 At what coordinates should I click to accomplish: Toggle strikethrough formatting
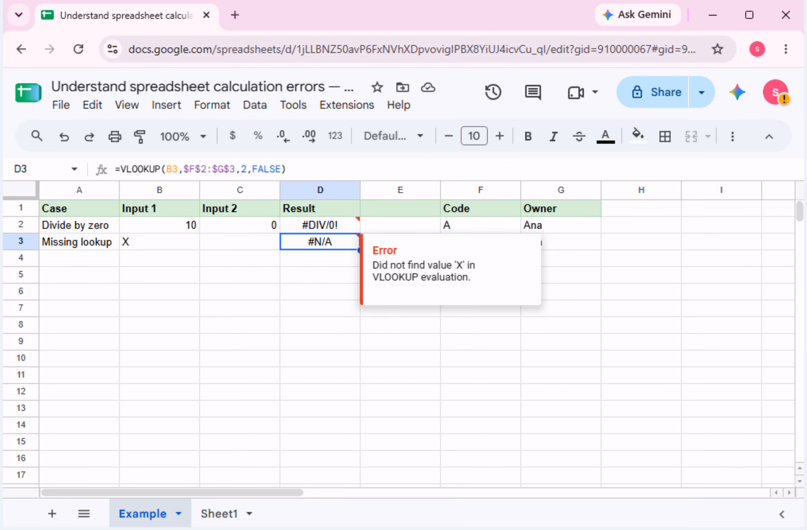coord(579,136)
